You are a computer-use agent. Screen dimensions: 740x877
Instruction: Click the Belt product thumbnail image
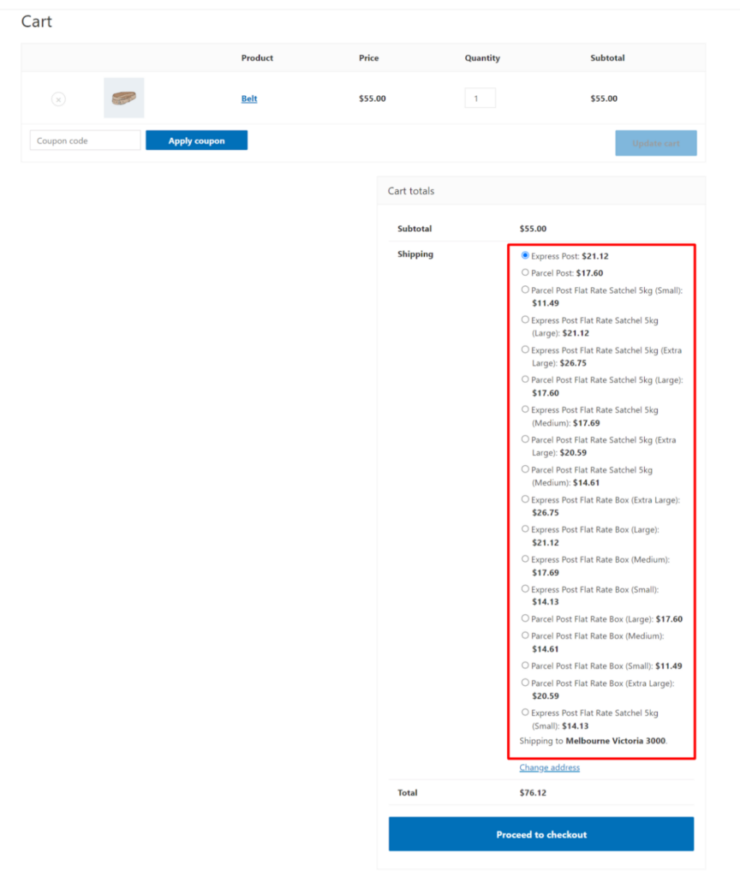[124, 98]
